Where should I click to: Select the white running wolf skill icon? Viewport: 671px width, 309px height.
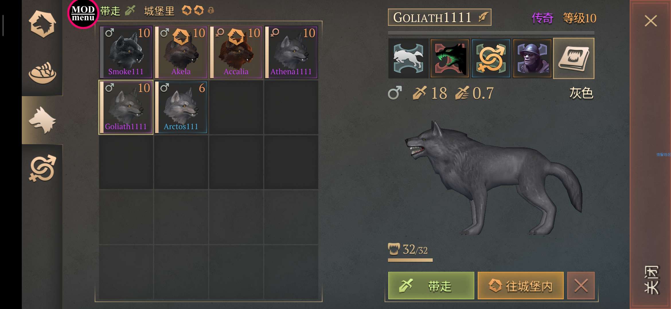click(x=408, y=58)
